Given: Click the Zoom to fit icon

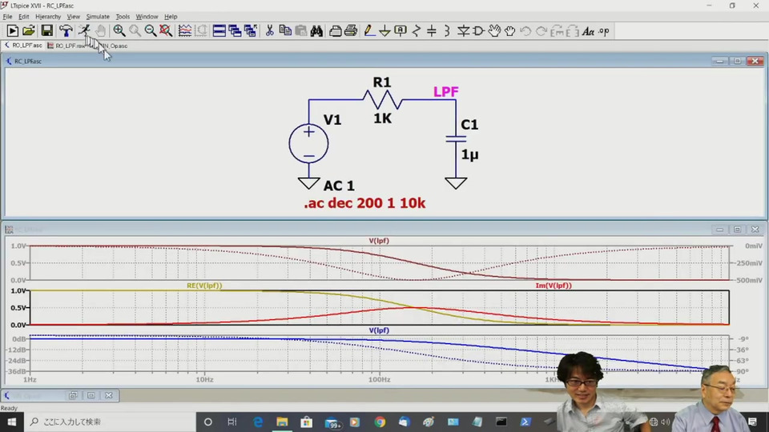Looking at the screenshot, I should [x=166, y=31].
